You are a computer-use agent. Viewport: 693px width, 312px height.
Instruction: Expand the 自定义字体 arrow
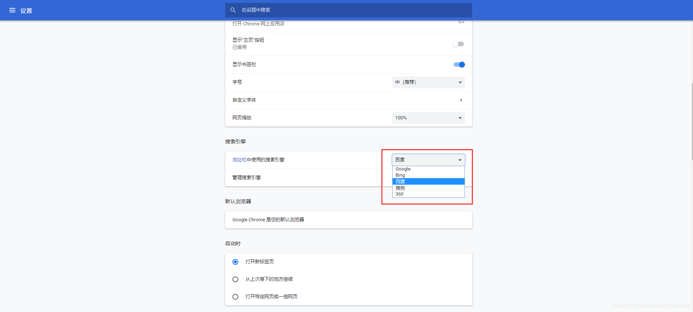click(x=461, y=100)
